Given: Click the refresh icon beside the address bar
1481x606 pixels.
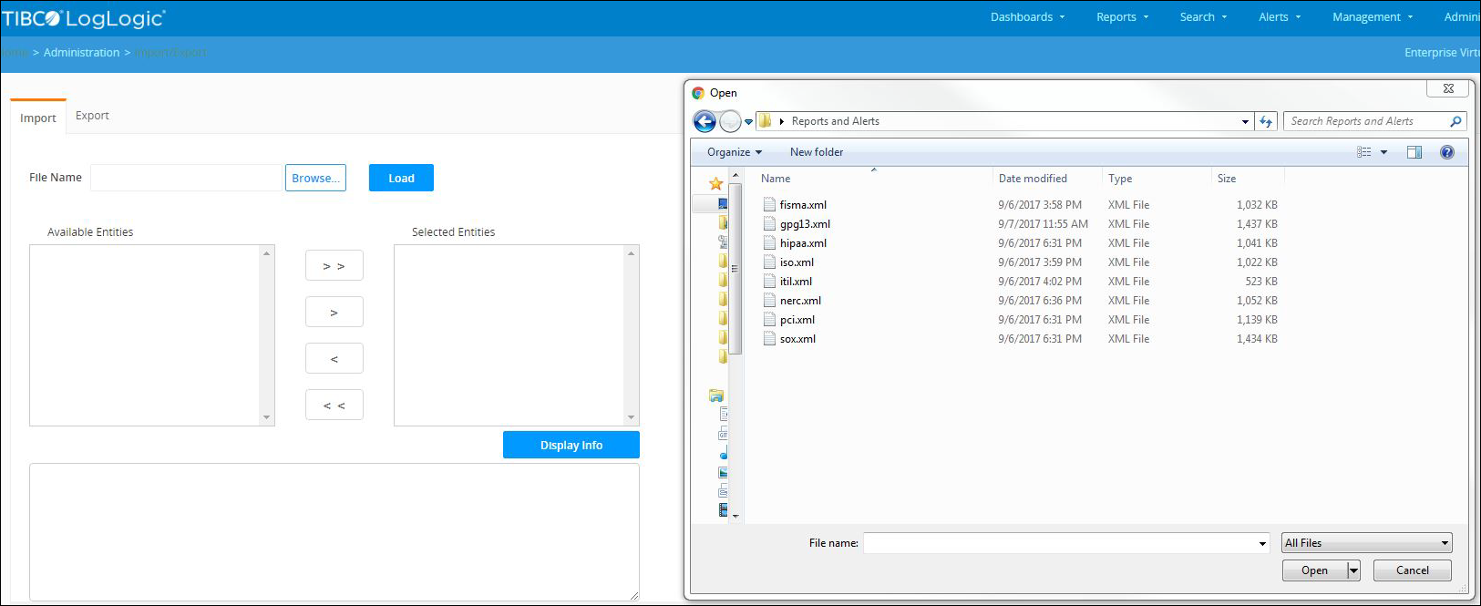Looking at the screenshot, I should (x=1266, y=121).
